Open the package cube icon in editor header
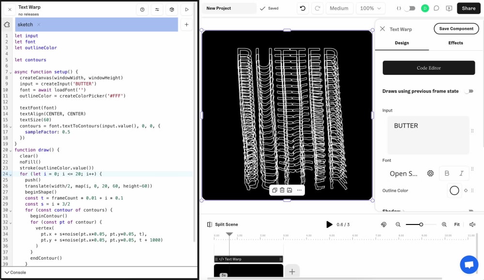 172,10
